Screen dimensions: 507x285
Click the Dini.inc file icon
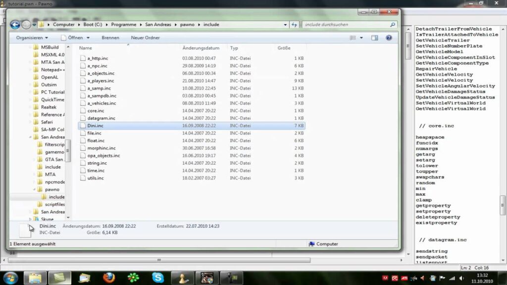pos(83,125)
